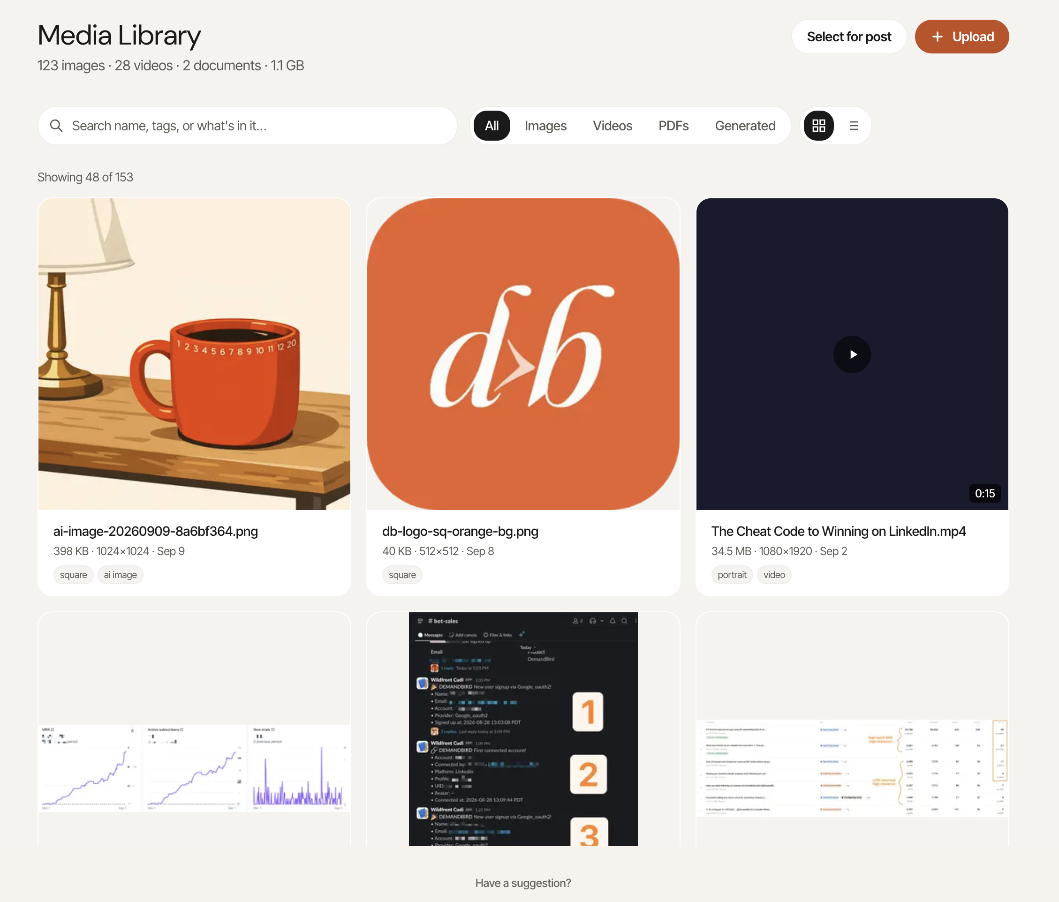Click '398 KB · 1024×1024 · Sep 9' details
The height and width of the screenshot is (902, 1059).
point(119,551)
